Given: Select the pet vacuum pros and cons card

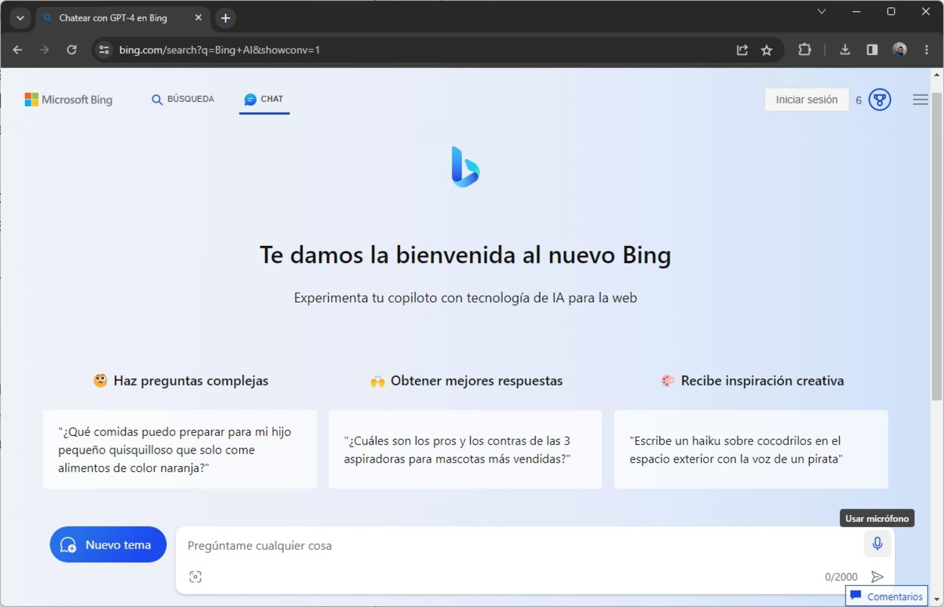Looking at the screenshot, I should (465, 450).
